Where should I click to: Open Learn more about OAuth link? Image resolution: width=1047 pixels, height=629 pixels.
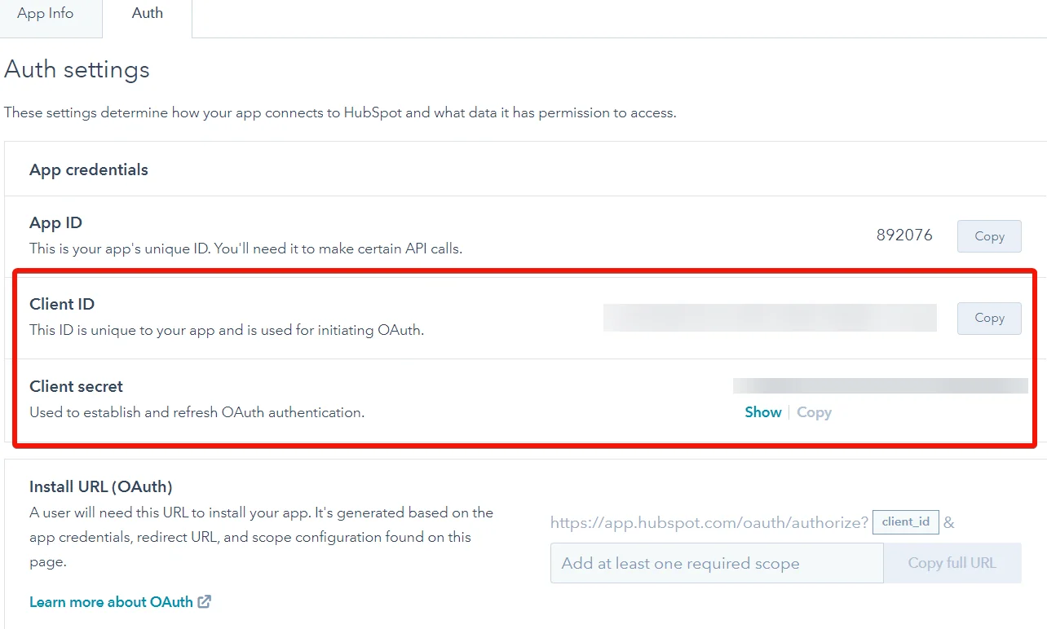tap(111, 602)
